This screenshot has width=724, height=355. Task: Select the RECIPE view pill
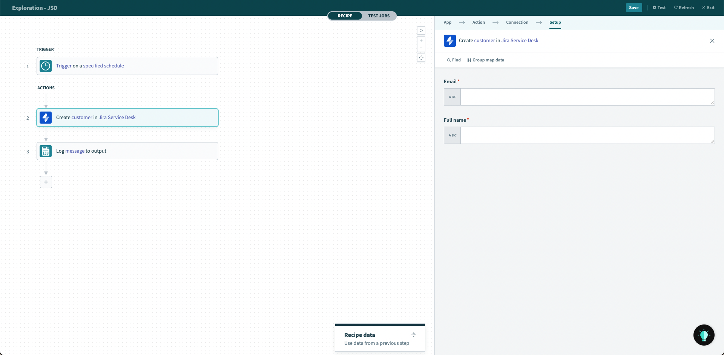tap(345, 16)
